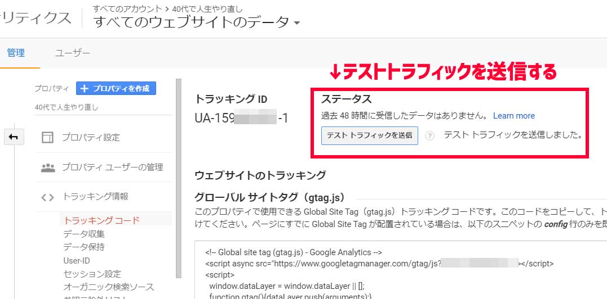Viewport: 607px width, 299px height.
Task: Click the sidebar vertical scrollbar
Action: (x=179, y=180)
